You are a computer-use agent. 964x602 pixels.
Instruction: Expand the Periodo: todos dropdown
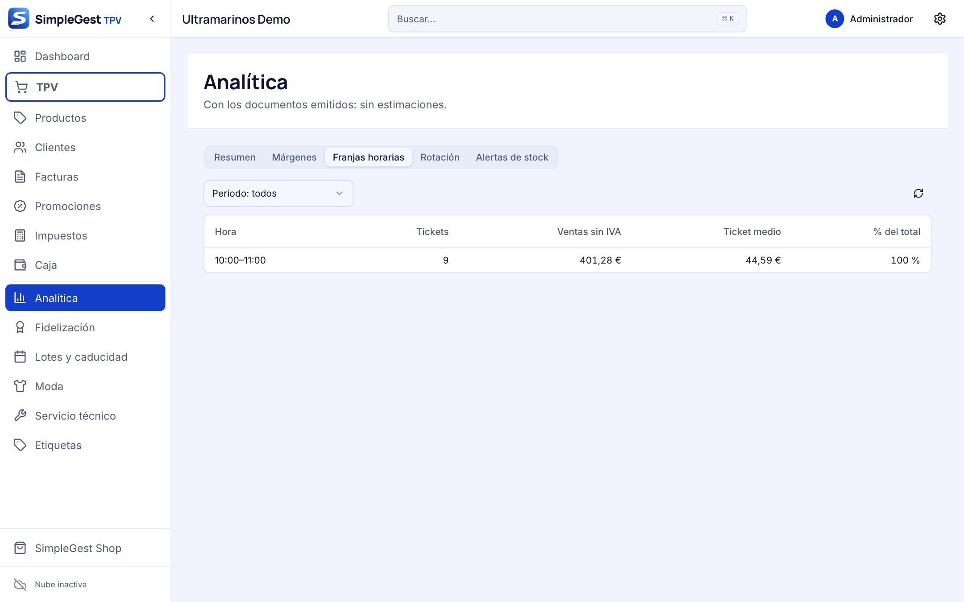pos(278,193)
